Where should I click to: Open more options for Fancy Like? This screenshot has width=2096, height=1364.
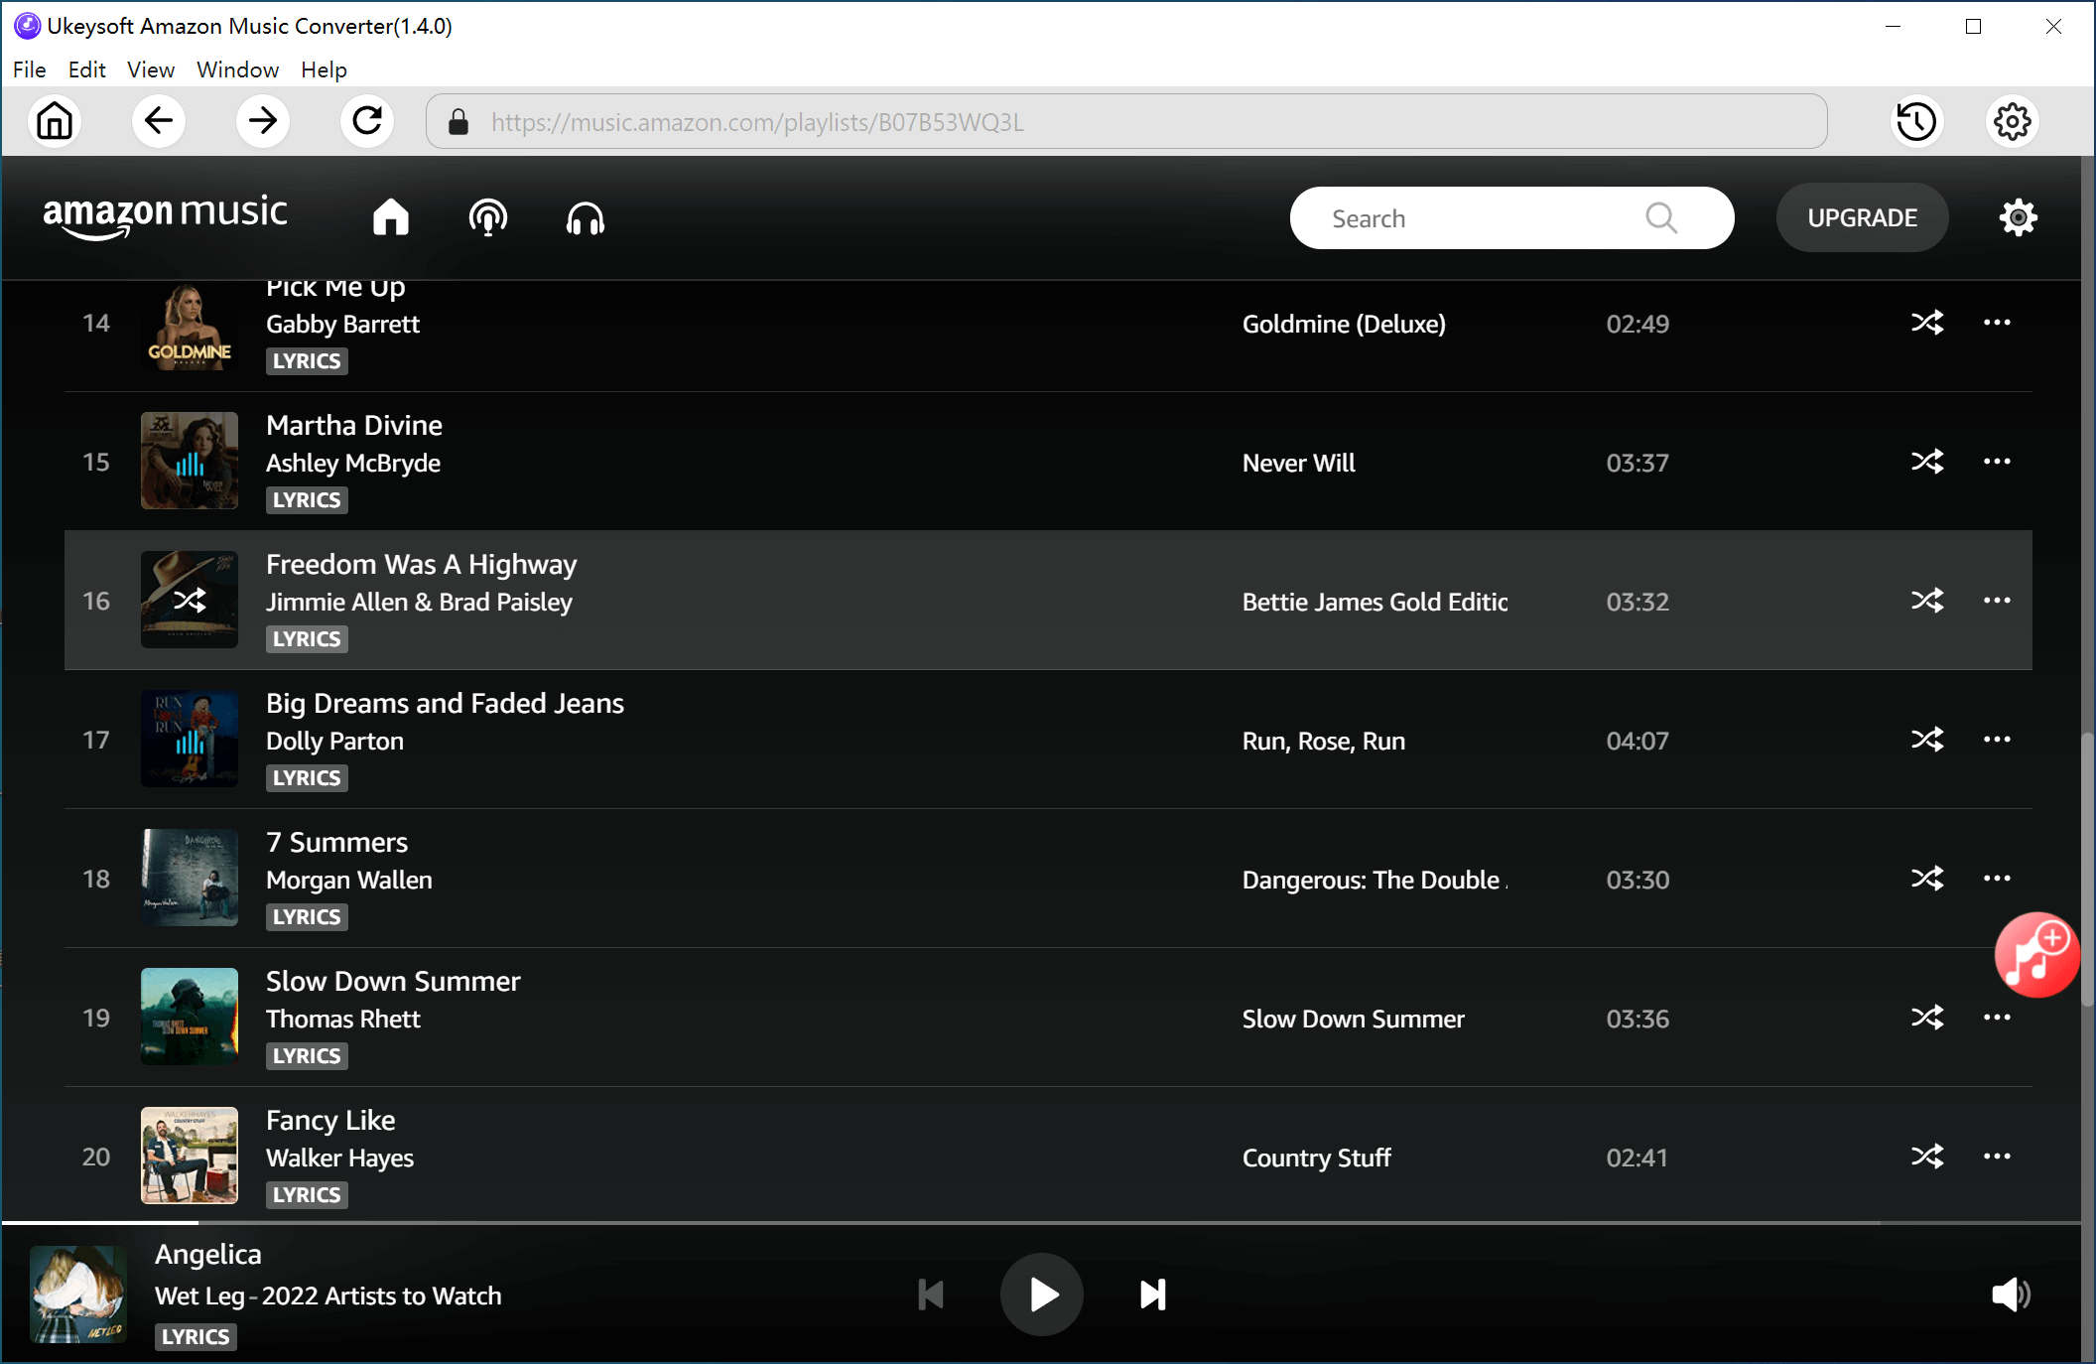[1998, 1158]
